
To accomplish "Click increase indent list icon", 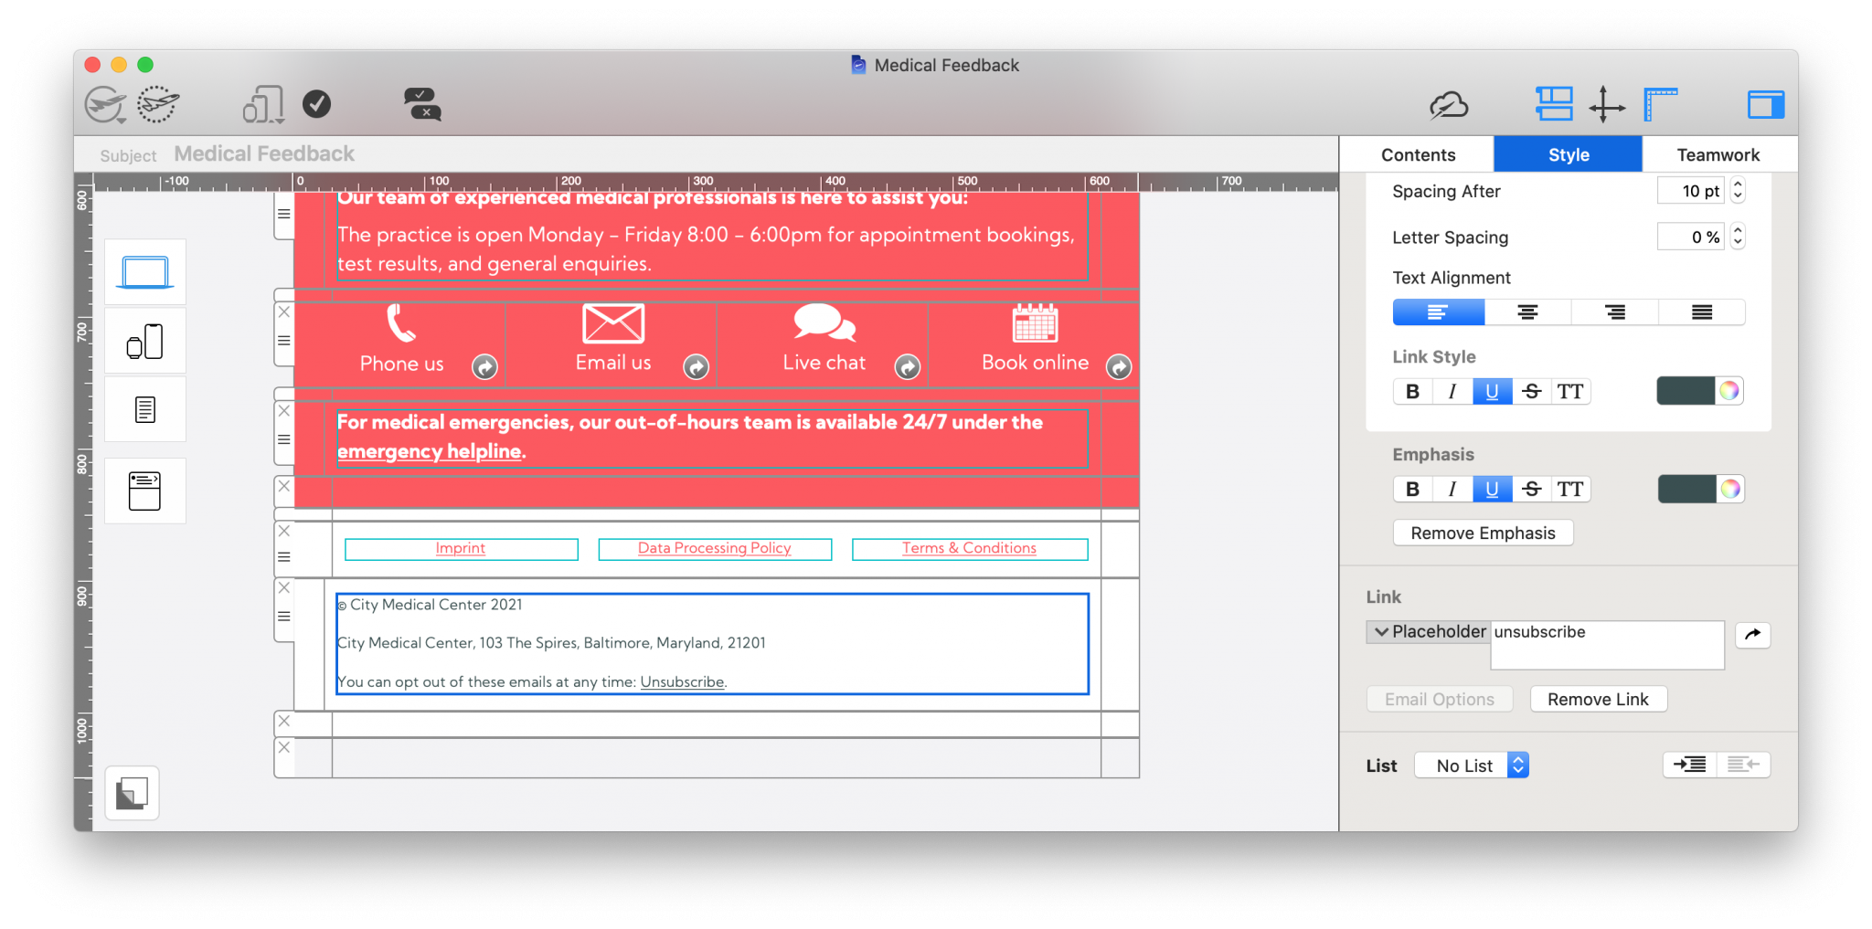I will pos(1689,765).
